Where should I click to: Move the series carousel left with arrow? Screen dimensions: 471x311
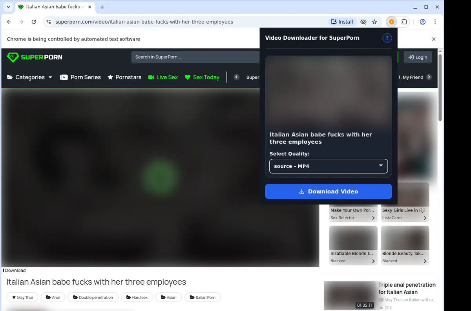[236, 77]
